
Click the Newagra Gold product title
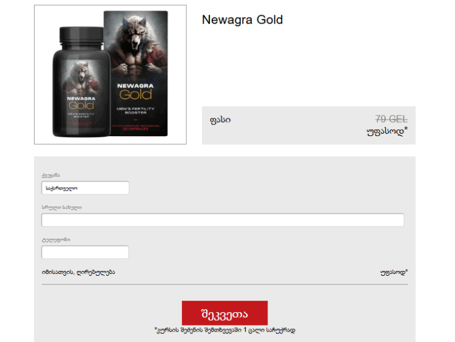coord(242,19)
